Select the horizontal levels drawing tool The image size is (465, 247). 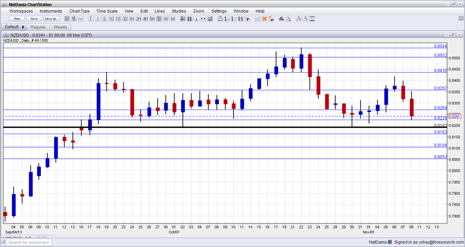click(241, 19)
